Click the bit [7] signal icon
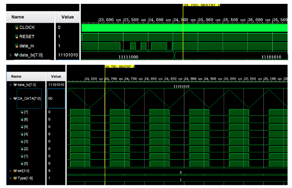The height and width of the screenshot is (188, 292). [x=22, y=112]
